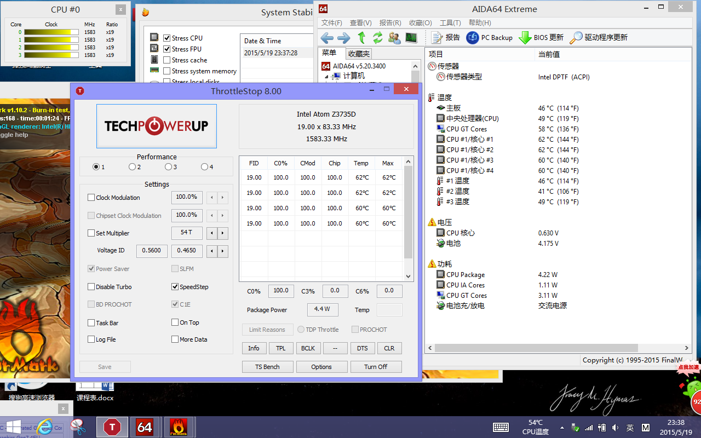Check the Disable Turbo option

[x=91, y=287]
